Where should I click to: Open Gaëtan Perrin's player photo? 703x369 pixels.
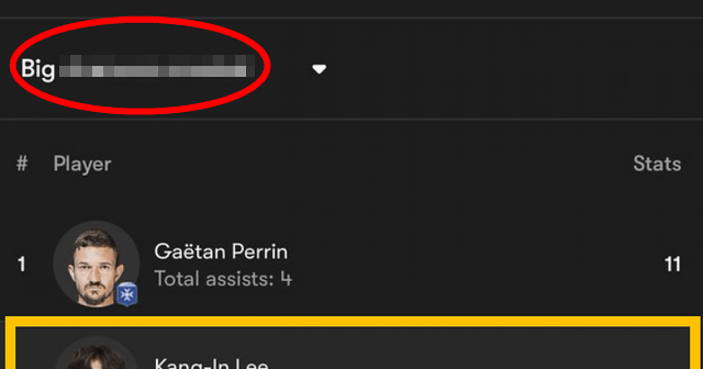(x=95, y=264)
